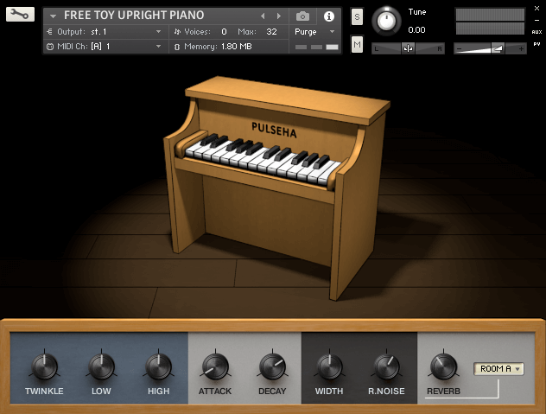Click the pan center icon
The image size is (546, 414).
point(408,48)
